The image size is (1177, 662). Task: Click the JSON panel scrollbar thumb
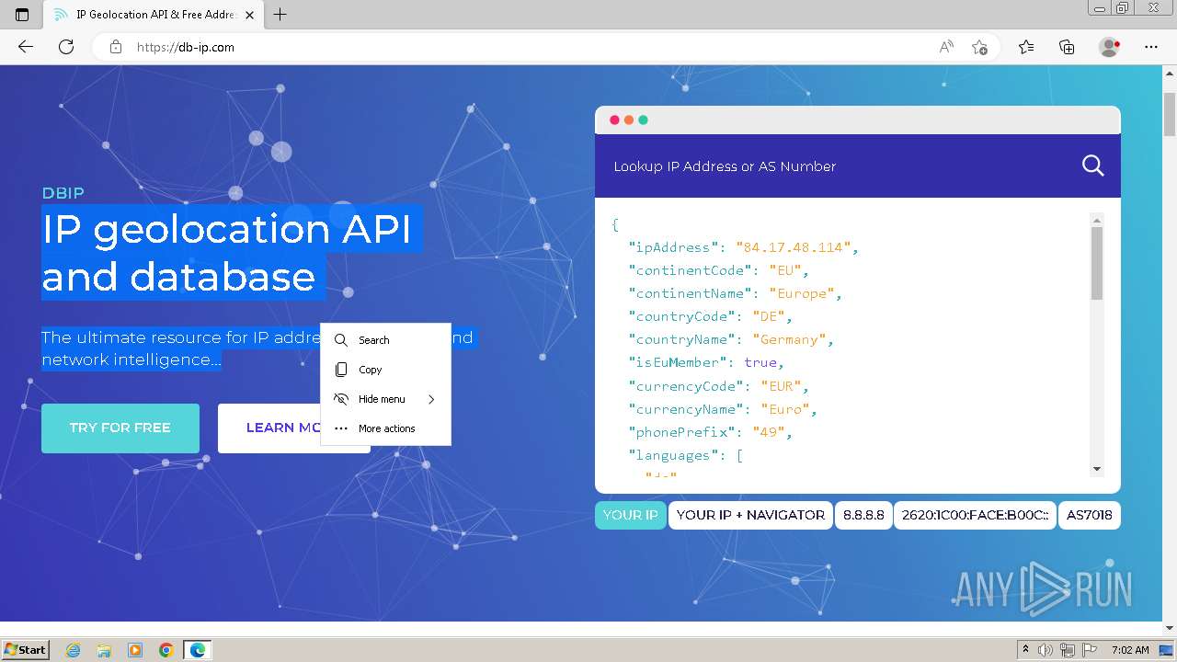pyautogui.click(x=1096, y=263)
